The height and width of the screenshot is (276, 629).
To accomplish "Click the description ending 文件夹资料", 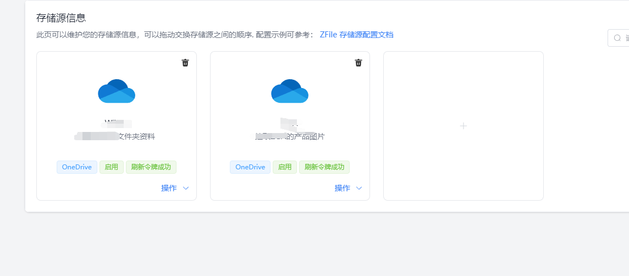I will [115, 137].
